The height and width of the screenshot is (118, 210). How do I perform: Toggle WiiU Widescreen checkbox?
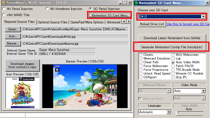tap(173, 55)
